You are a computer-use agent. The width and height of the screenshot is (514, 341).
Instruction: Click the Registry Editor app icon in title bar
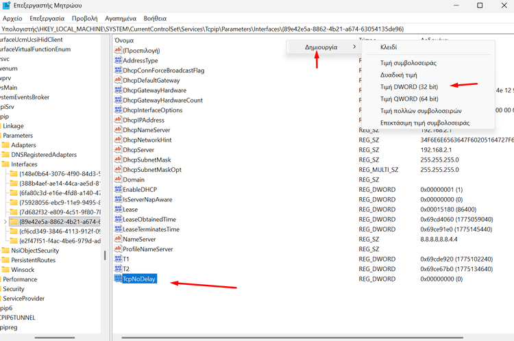point(7,6)
